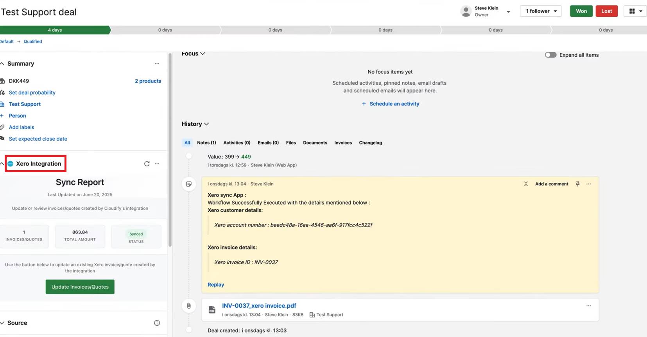647x337 pixels.
Task: Collapse the note with the X icon
Action: coord(526,184)
